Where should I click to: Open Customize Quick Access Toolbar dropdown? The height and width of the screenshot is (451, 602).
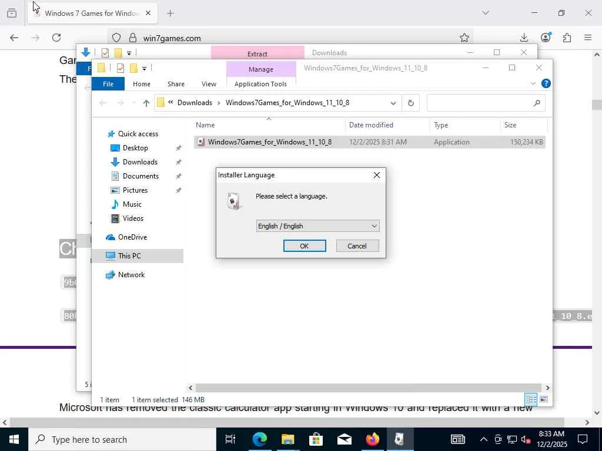point(145,69)
